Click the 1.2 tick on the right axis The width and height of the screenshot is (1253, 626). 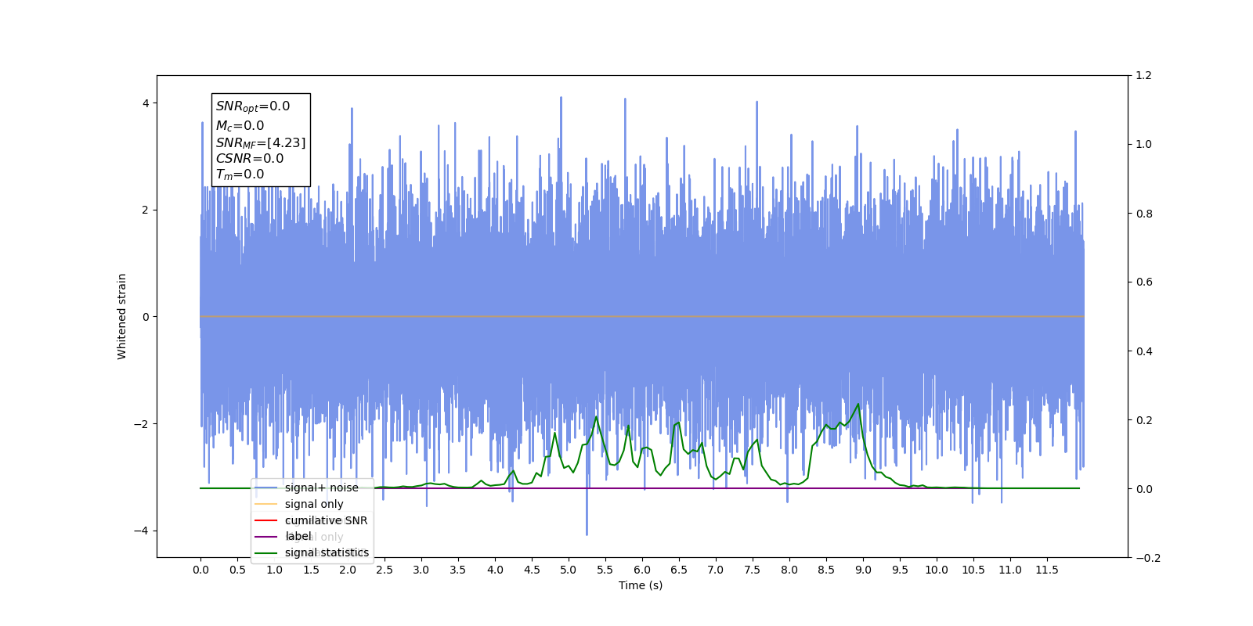pos(1144,76)
